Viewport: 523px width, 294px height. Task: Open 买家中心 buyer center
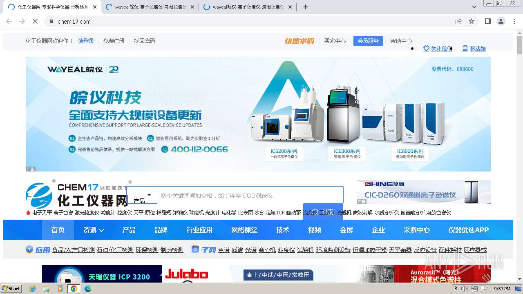(335, 41)
